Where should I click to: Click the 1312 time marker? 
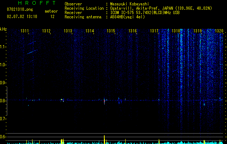pyautogui.click(x=46, y=31)
